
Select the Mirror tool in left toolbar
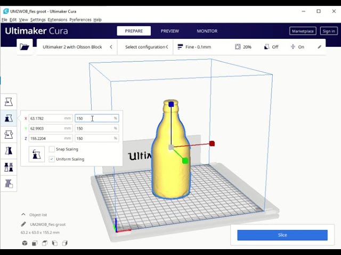pyautogui.click(x=9, y=151)
